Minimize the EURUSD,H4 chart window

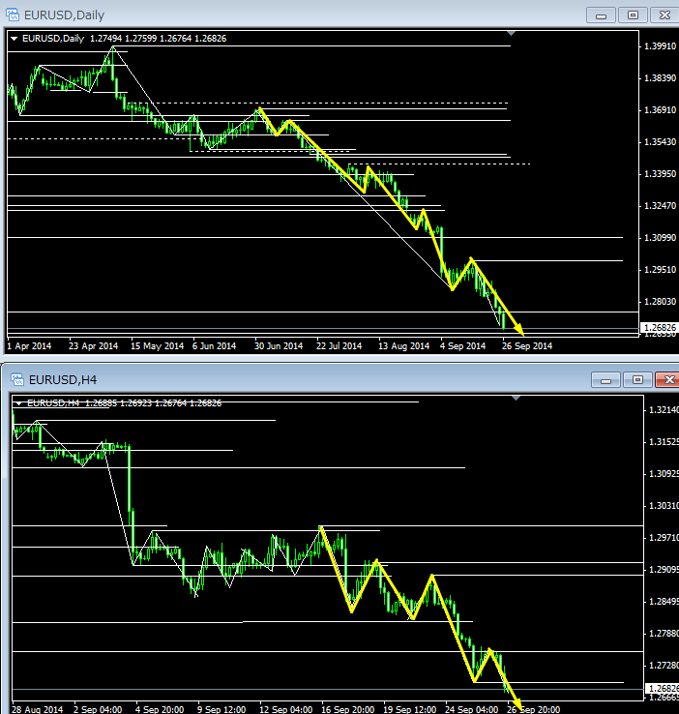coord(605,379)
